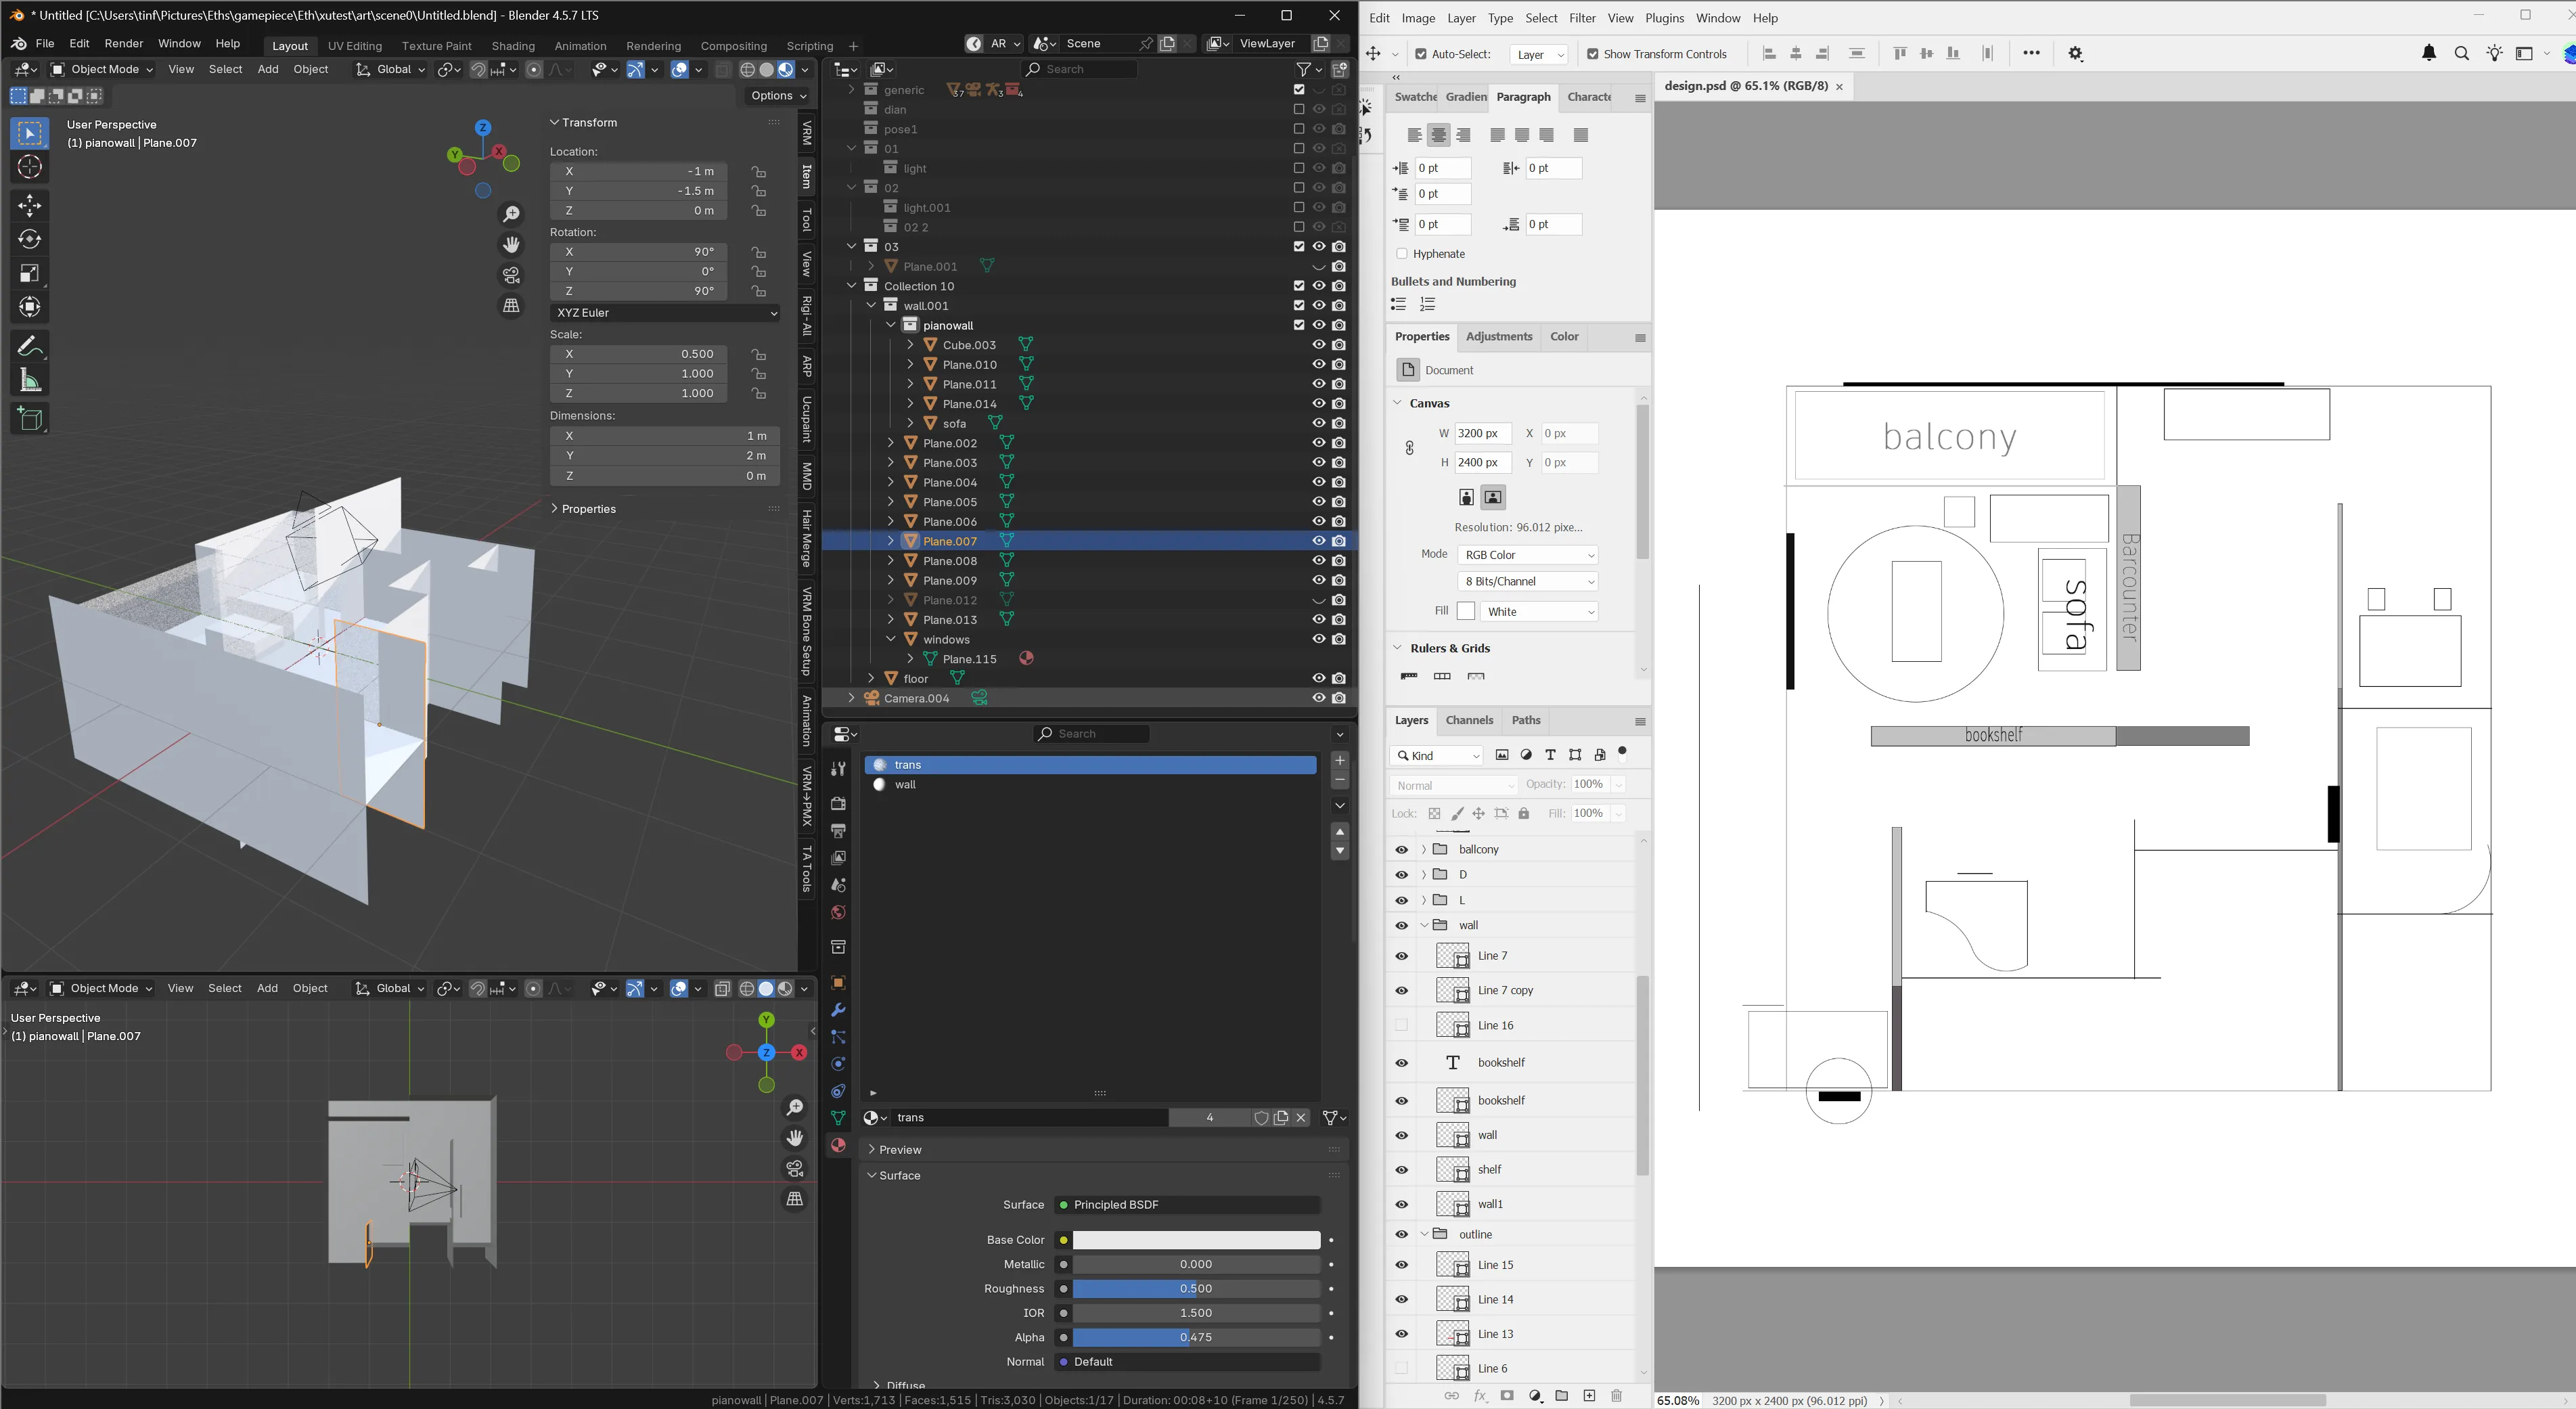Open the Render menu in Blender
Screen dimensions: 2576x1409
(124, 44)
